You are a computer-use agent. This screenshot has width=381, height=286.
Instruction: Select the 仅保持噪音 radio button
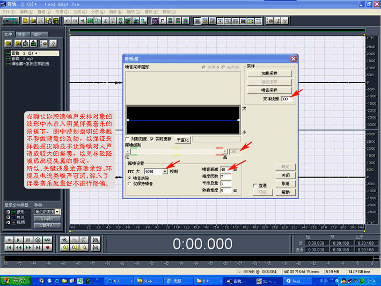[129, 184]
